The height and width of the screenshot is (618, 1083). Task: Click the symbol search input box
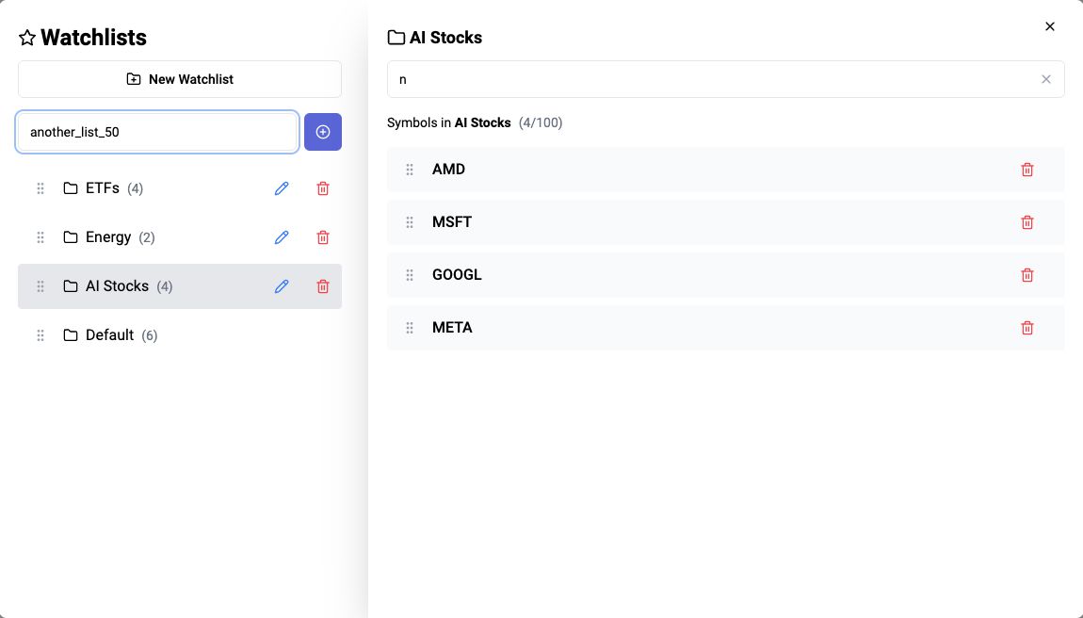(x=716, y=79)
